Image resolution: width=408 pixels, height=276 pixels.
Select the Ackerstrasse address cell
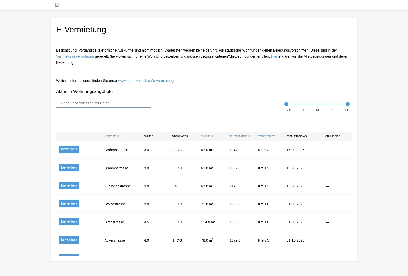115,240
